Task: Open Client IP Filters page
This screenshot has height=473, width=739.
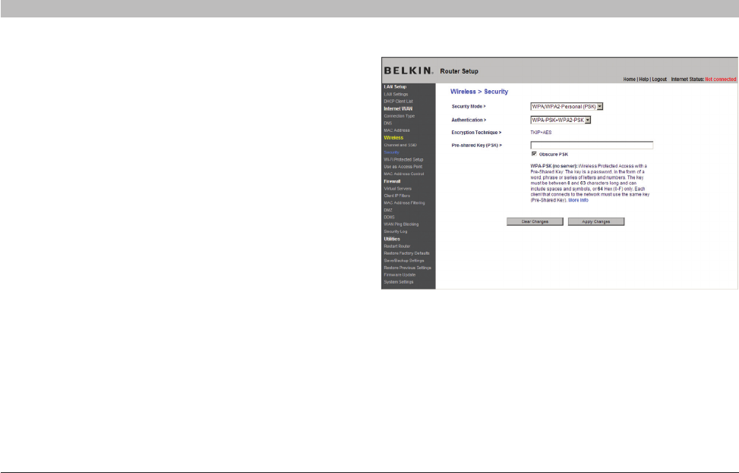Action: click(x=396, y=196)
